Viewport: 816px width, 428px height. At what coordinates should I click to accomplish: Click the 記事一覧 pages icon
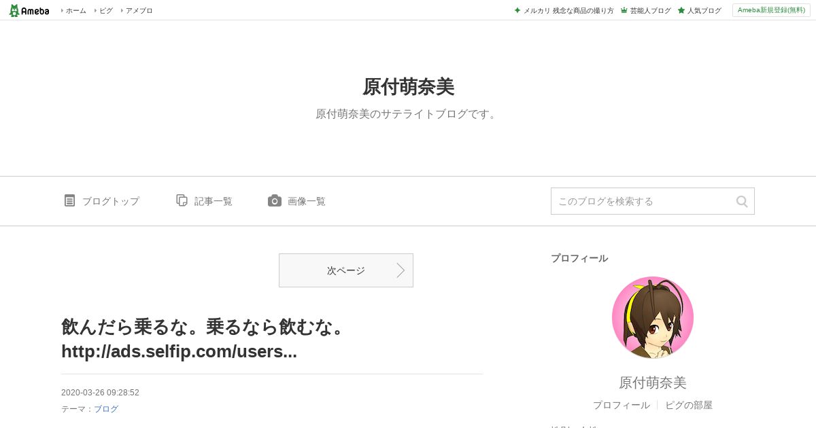tap(182, 200)
